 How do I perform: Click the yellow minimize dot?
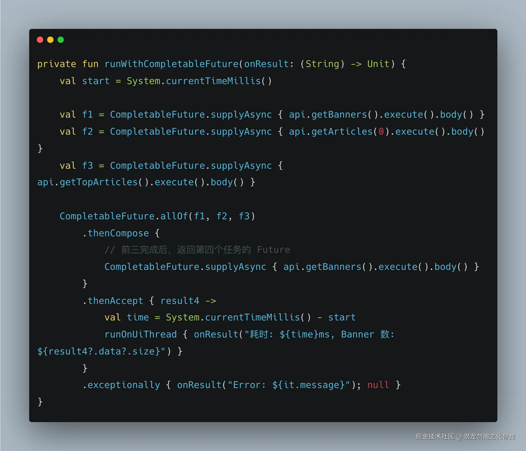(50, 40)
